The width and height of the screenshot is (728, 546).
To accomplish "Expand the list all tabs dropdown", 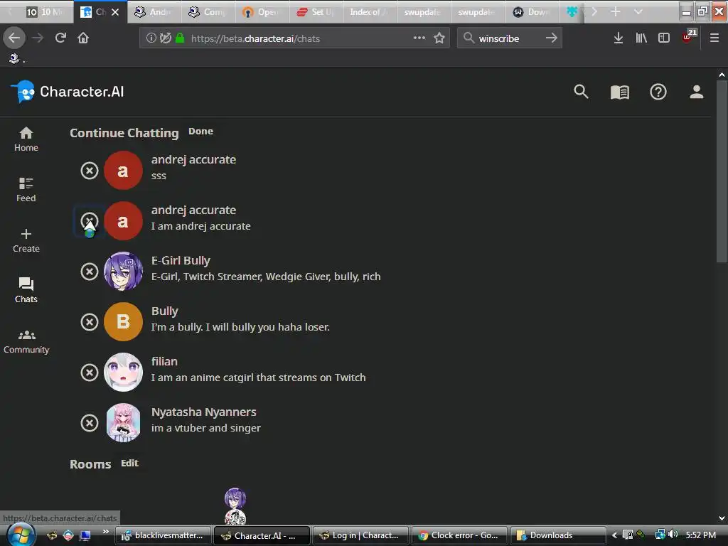I will [x=638, y=11].
